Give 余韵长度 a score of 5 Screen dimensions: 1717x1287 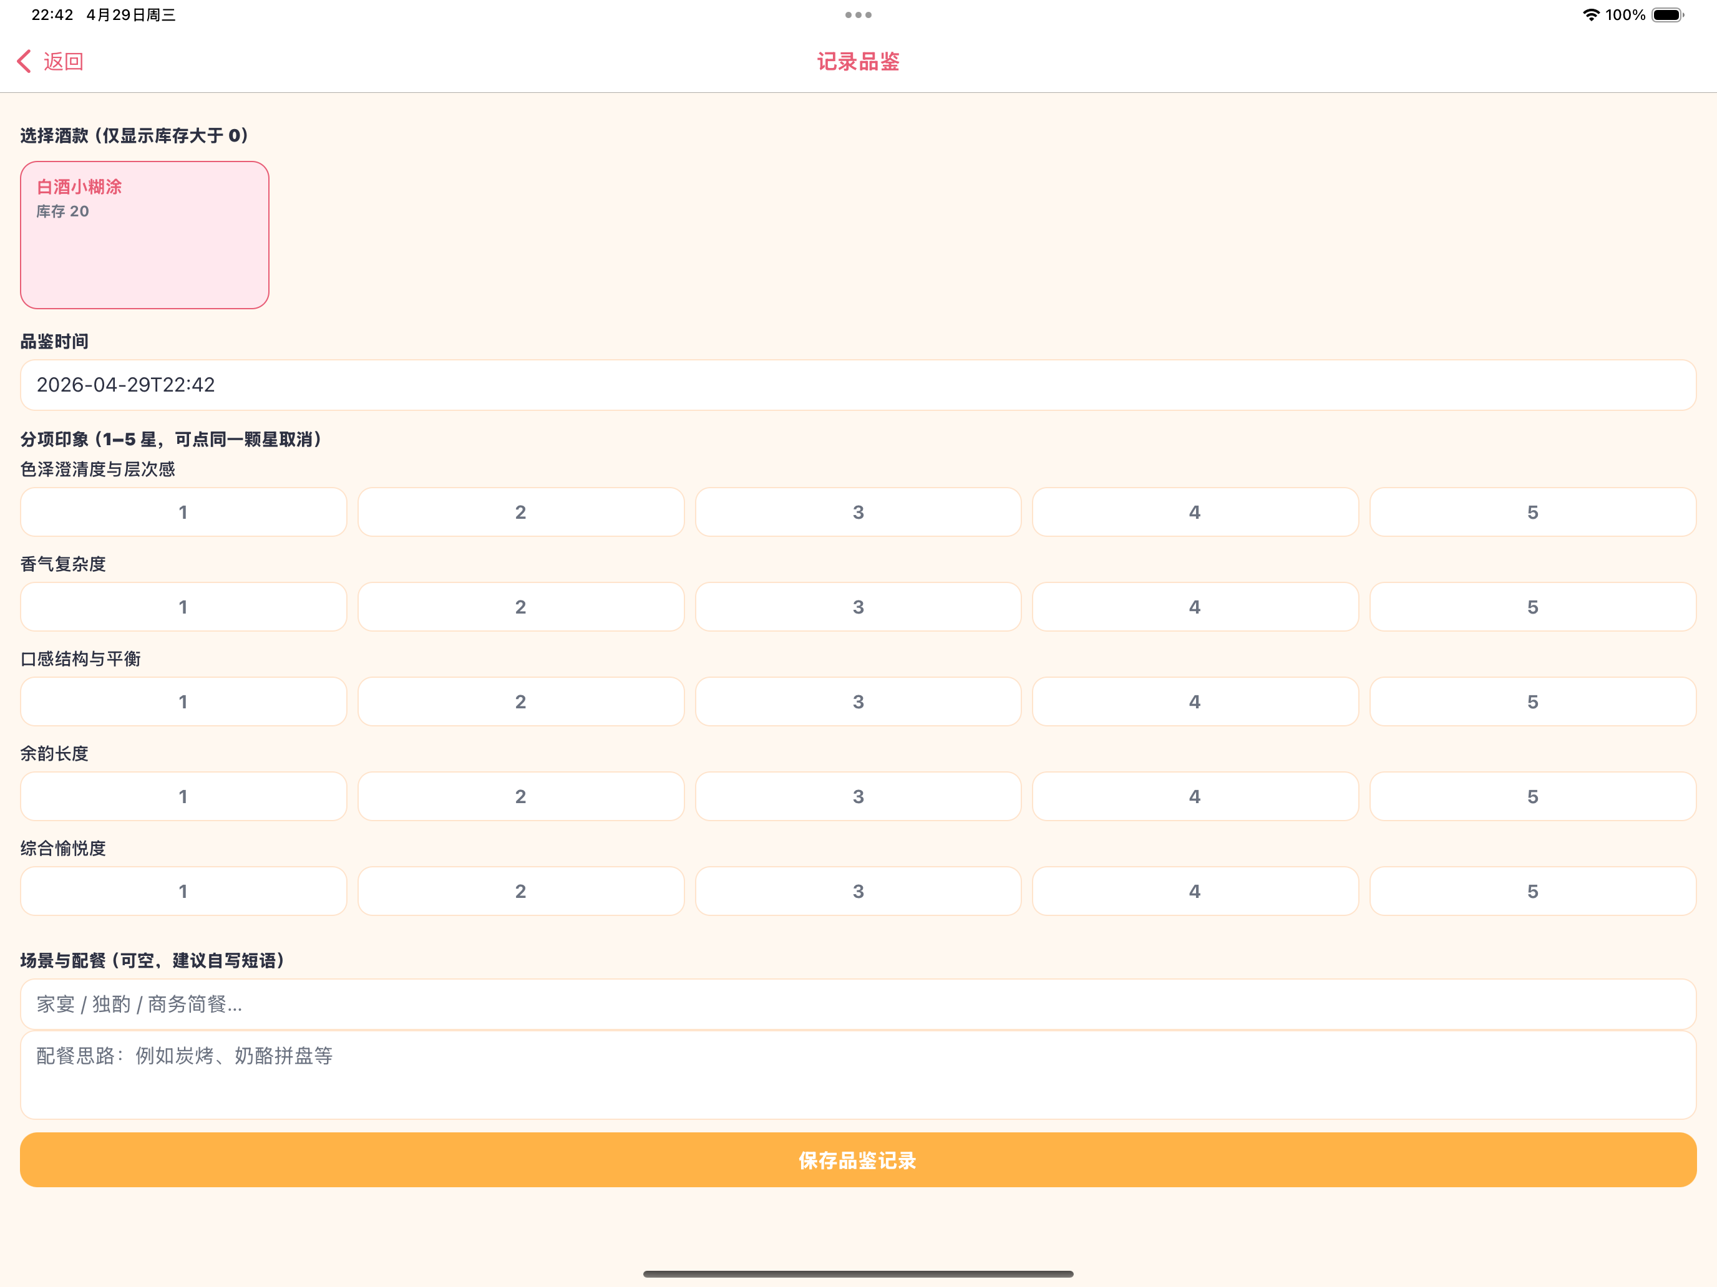(x=1532, y=796)
